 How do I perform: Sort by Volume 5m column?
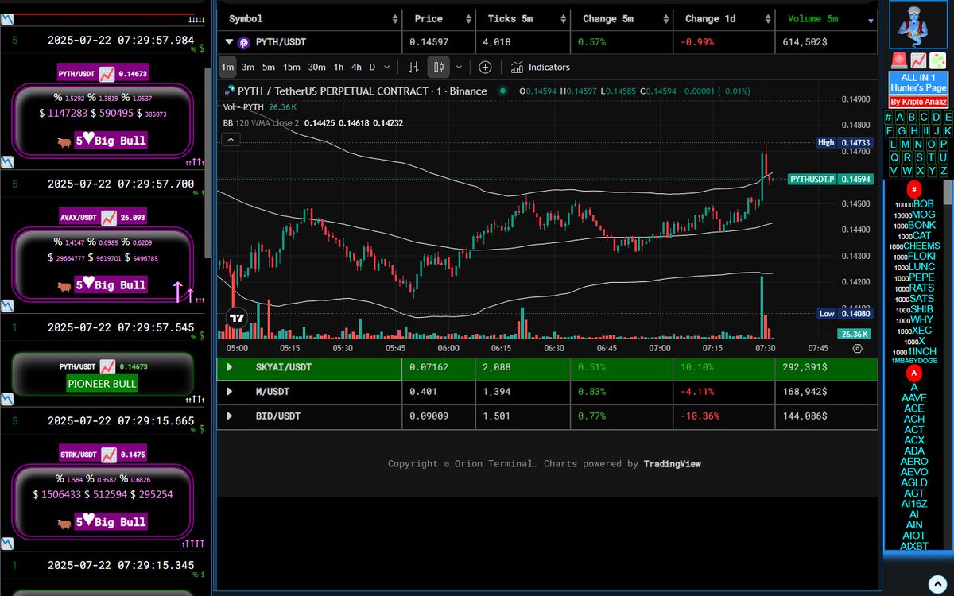(826, 18)
